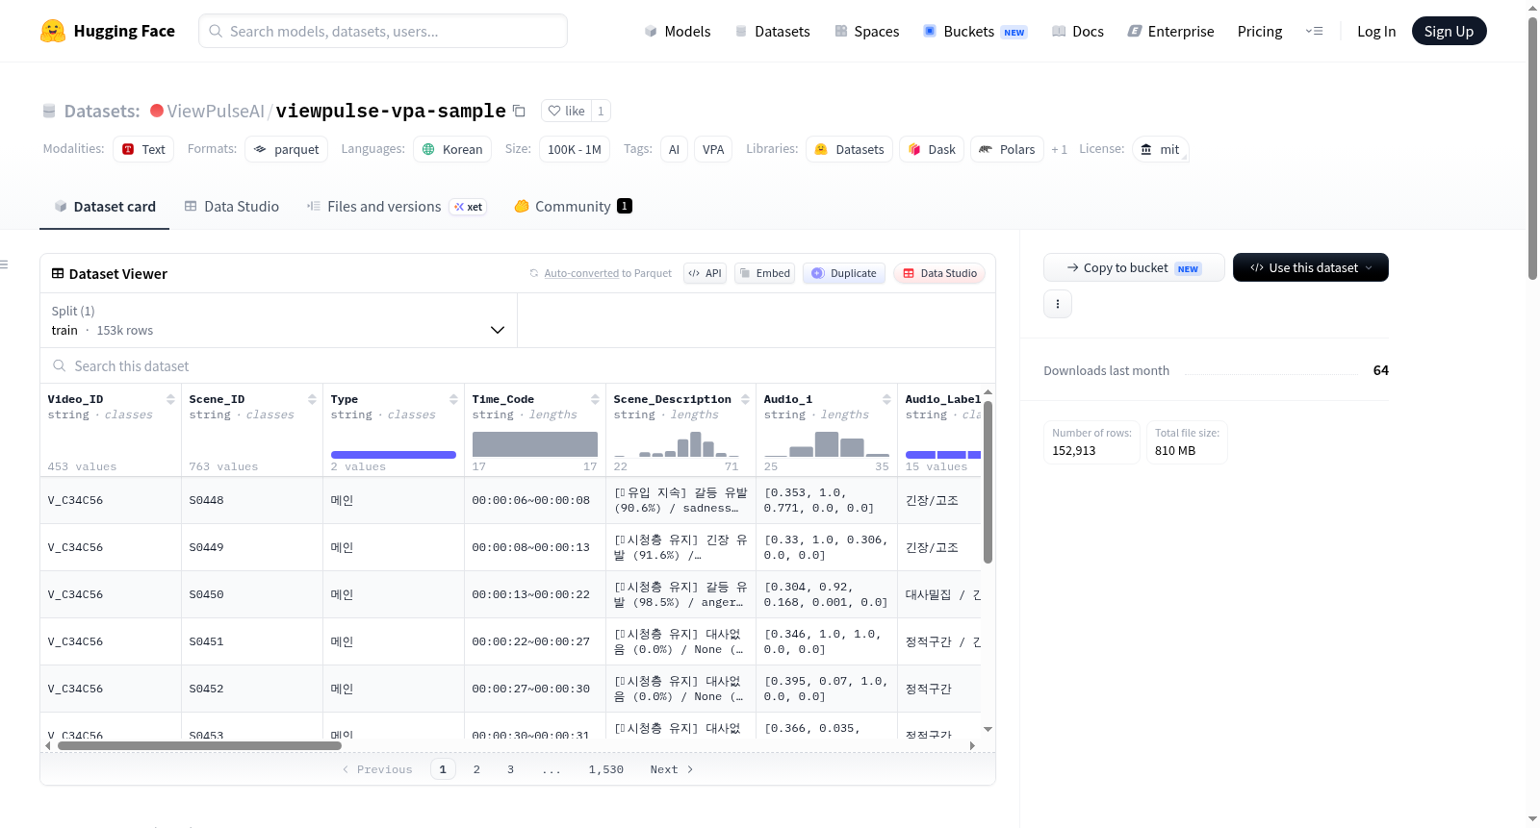Viewport: 1540px width, 828px height.
Task: Switch to Files and versions tab
Action: [397, 206]
